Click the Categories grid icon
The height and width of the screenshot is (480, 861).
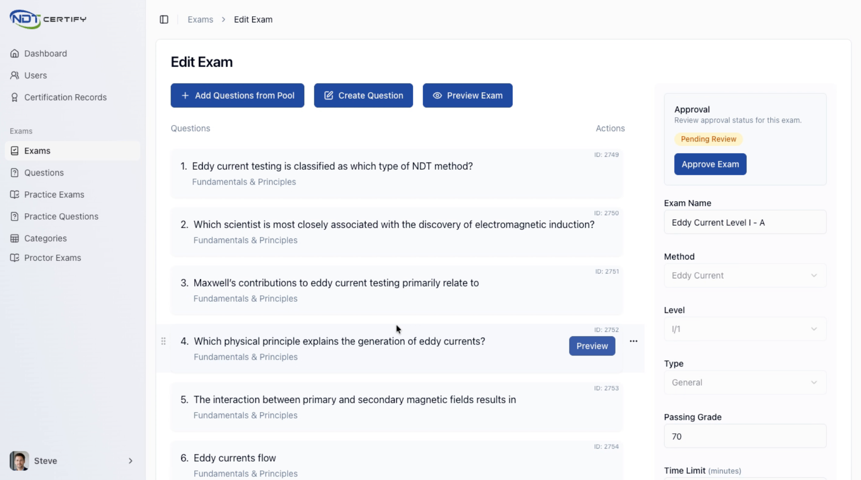tap(15, 238)
